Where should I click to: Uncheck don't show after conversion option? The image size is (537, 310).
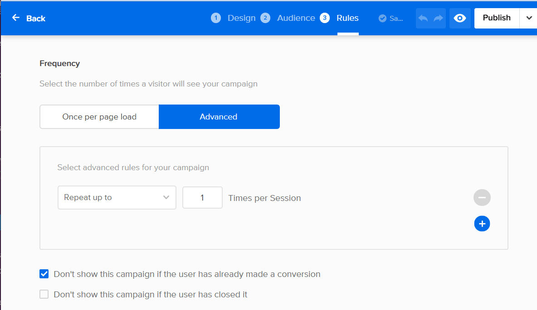(x=44, y=274)
